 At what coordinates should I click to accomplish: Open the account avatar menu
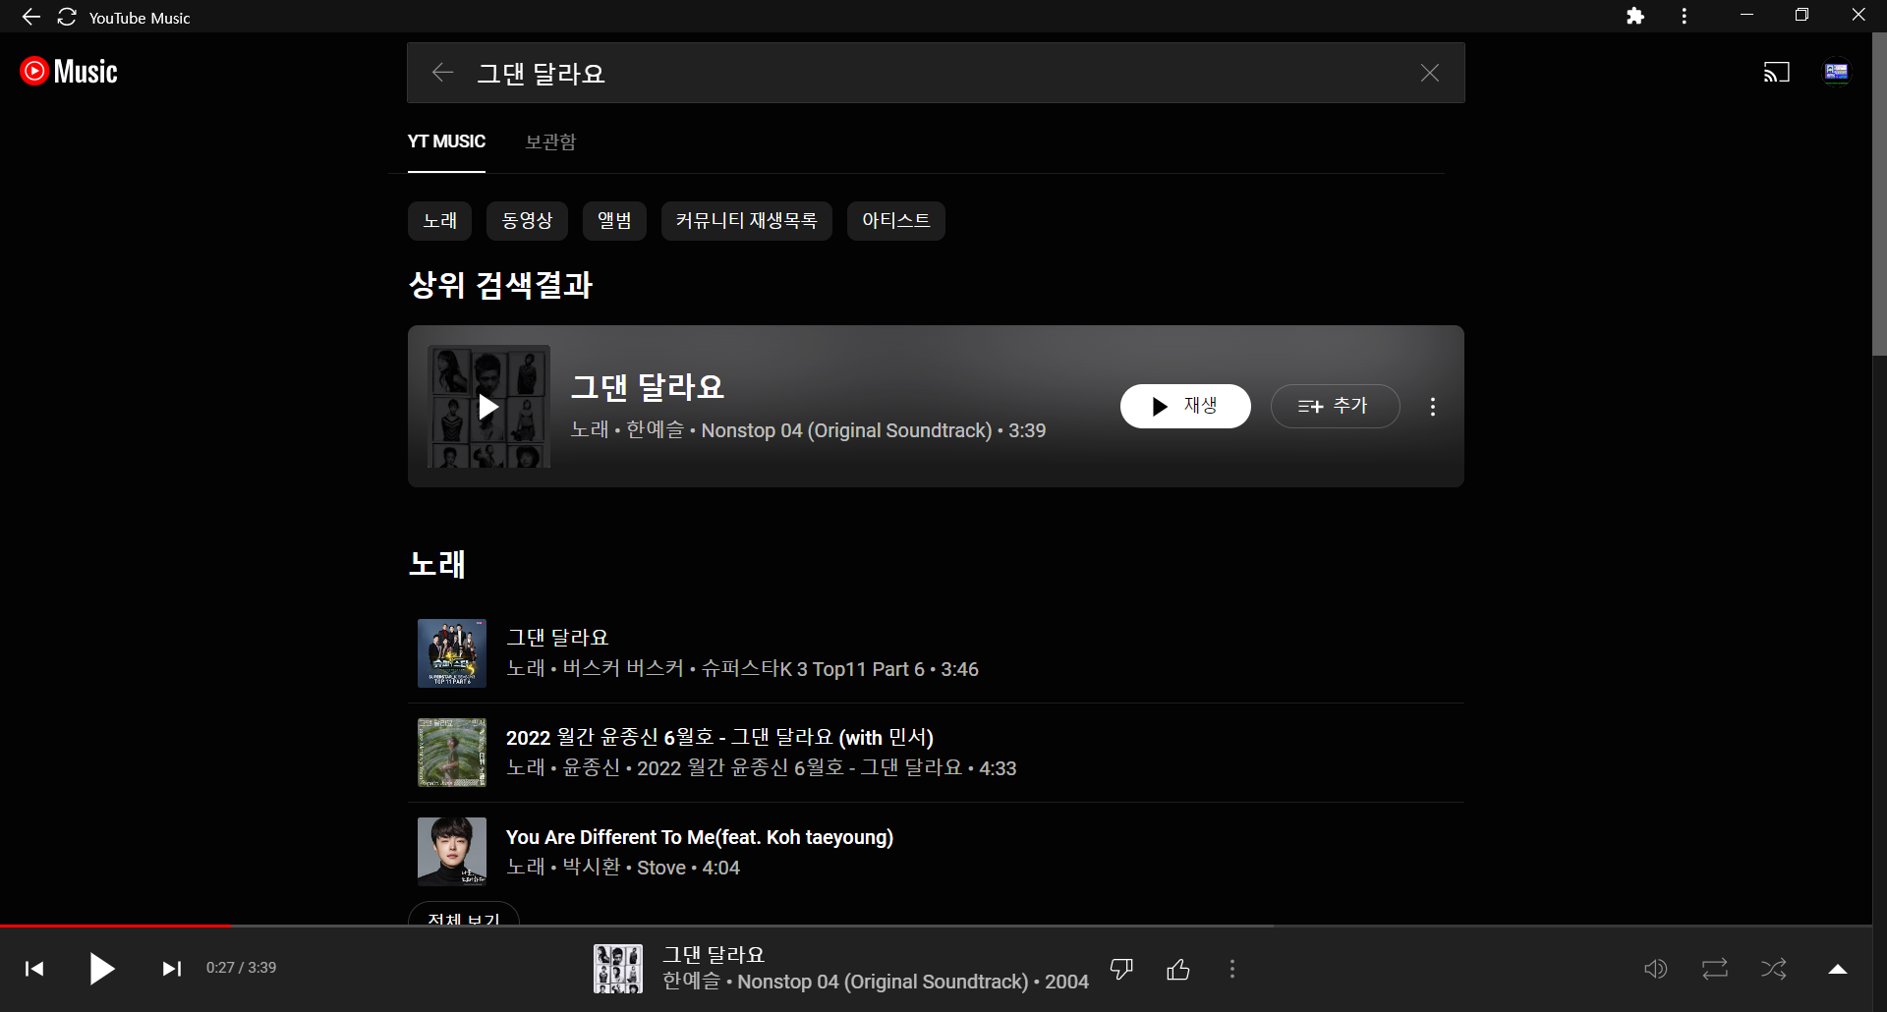tap(1837, 73)
